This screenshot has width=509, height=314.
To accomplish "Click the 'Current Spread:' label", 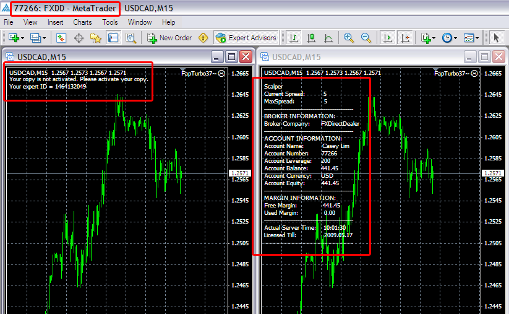I will click(284, 94).
